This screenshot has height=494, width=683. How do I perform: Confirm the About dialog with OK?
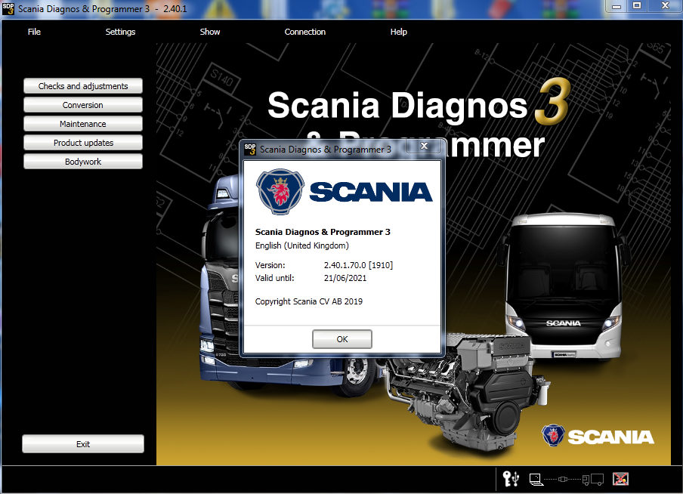[342, 339]
